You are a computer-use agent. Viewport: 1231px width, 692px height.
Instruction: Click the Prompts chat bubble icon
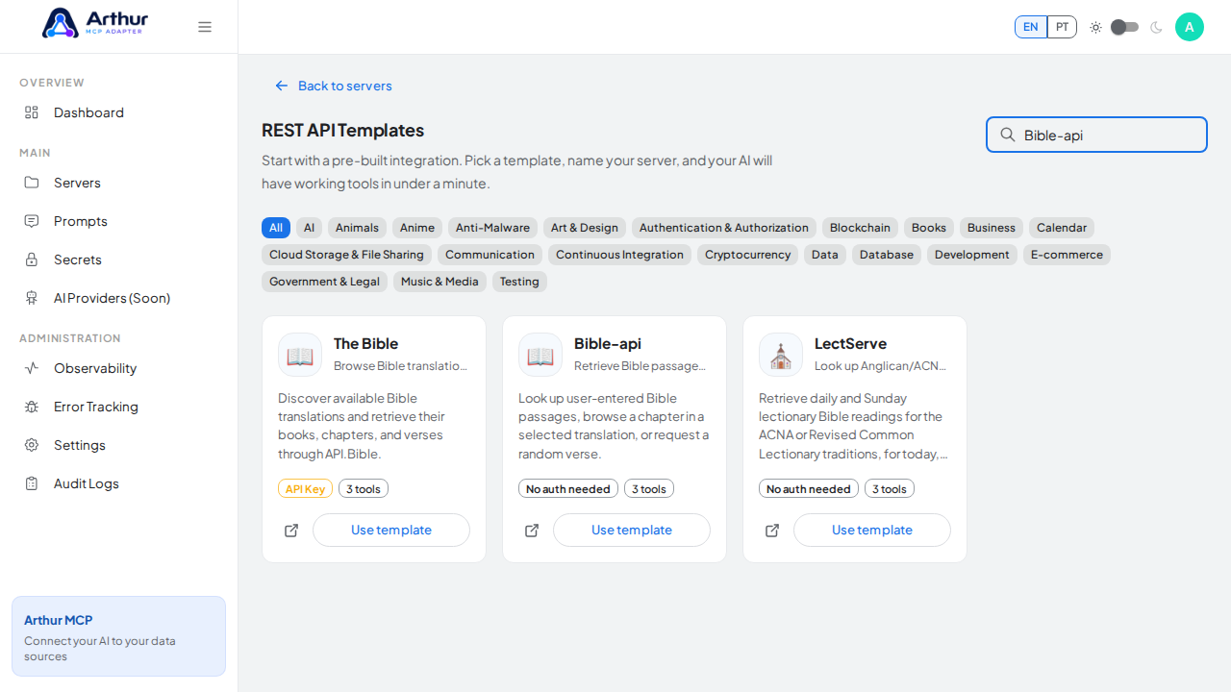(32, 221)
